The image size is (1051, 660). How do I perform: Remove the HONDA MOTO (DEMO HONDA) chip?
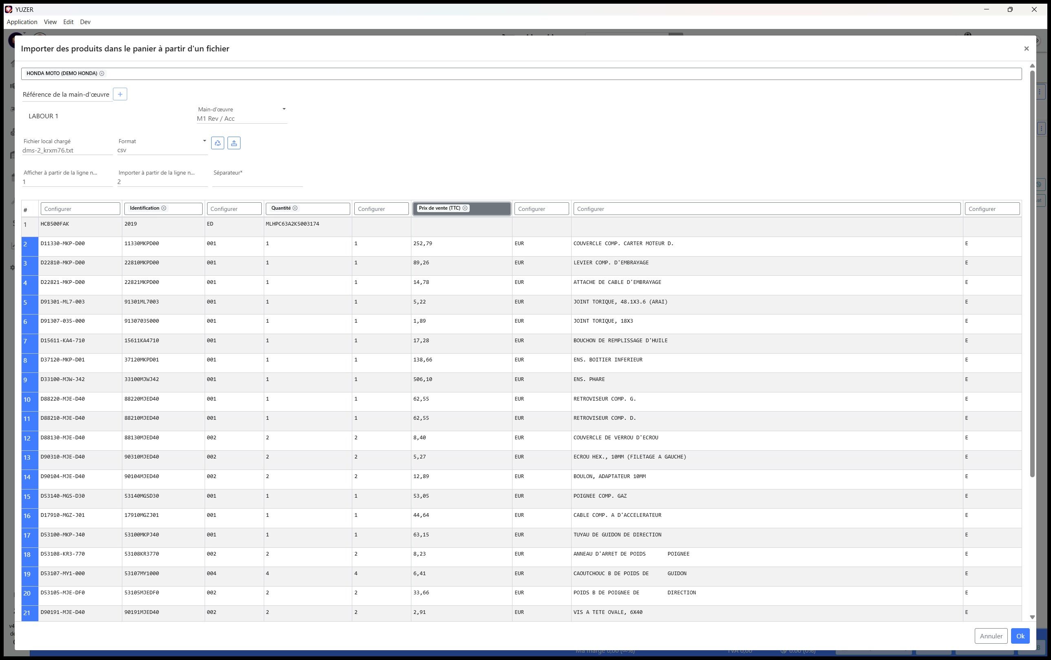click(x=102, y=73)
